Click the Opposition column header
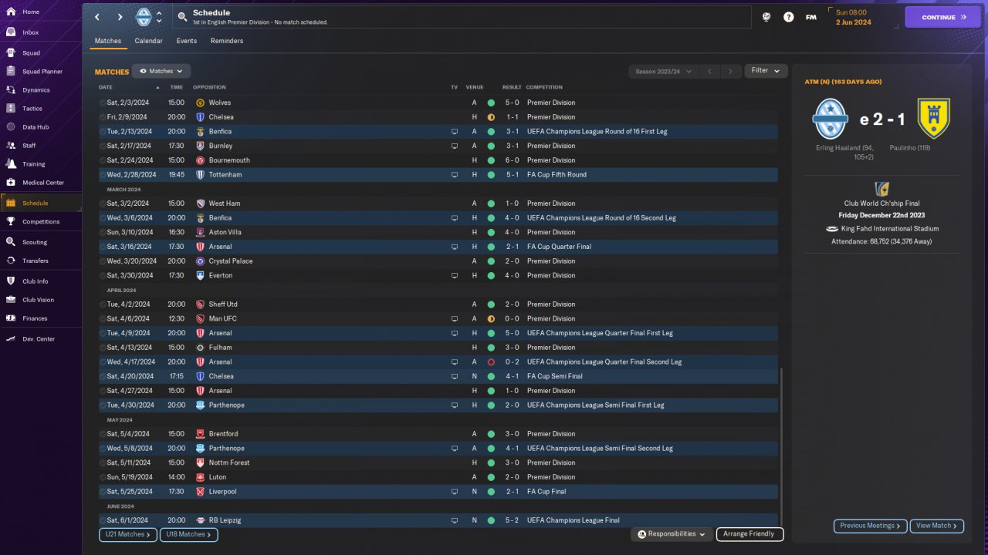988x555 pixels. point(209,87)
